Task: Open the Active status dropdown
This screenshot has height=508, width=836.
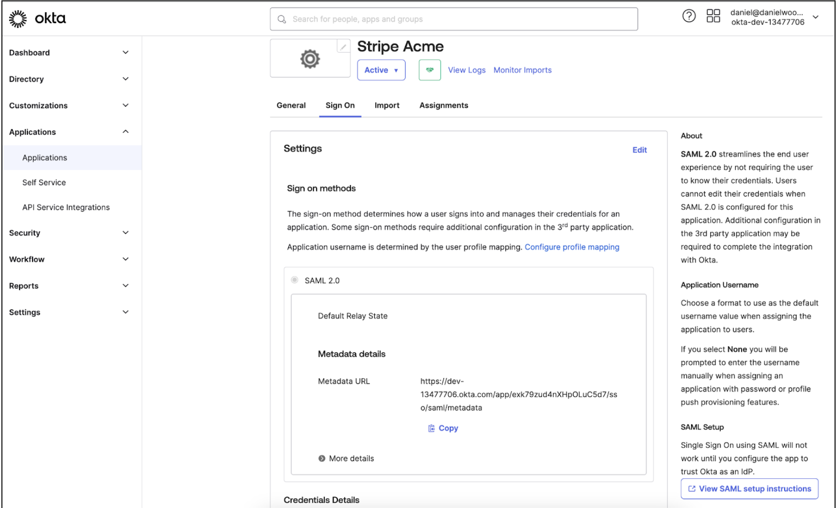Action: [x=381, y=70]
